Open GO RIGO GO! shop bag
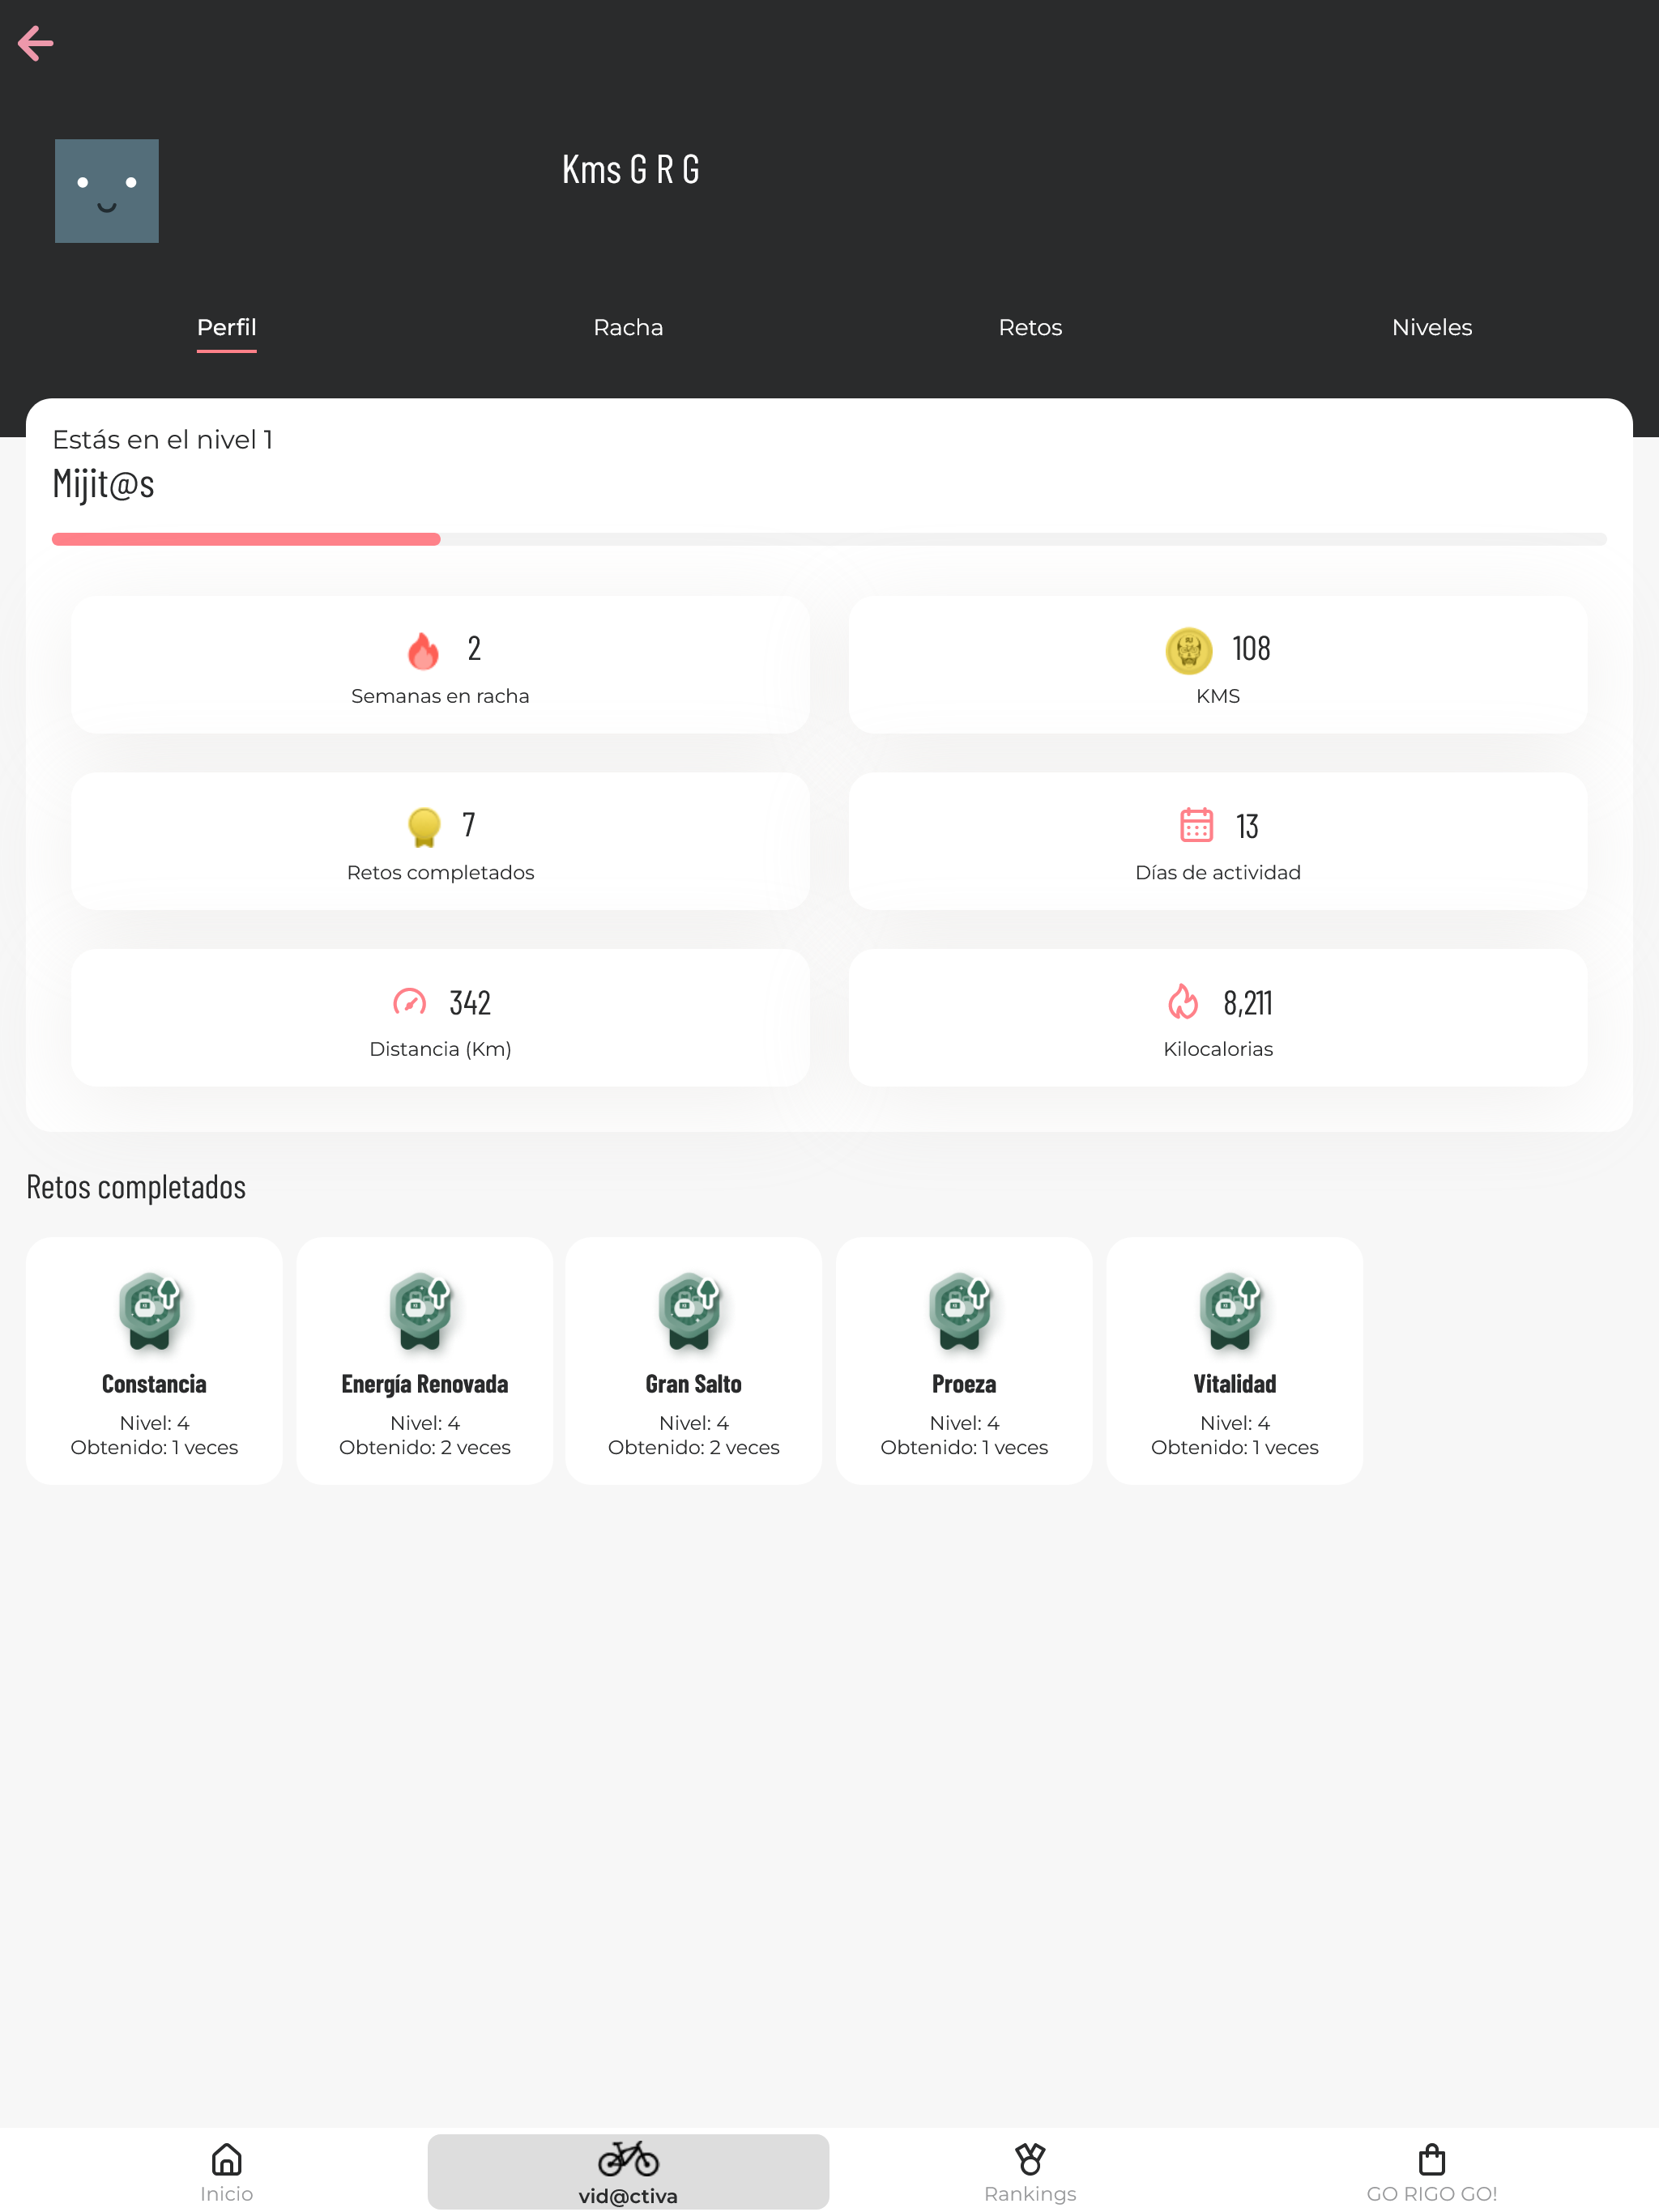The height and width of the screenshot is (2212, 1659). point(1431,2160)
